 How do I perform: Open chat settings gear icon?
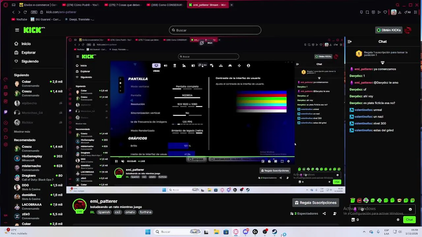tap(398, 220)
